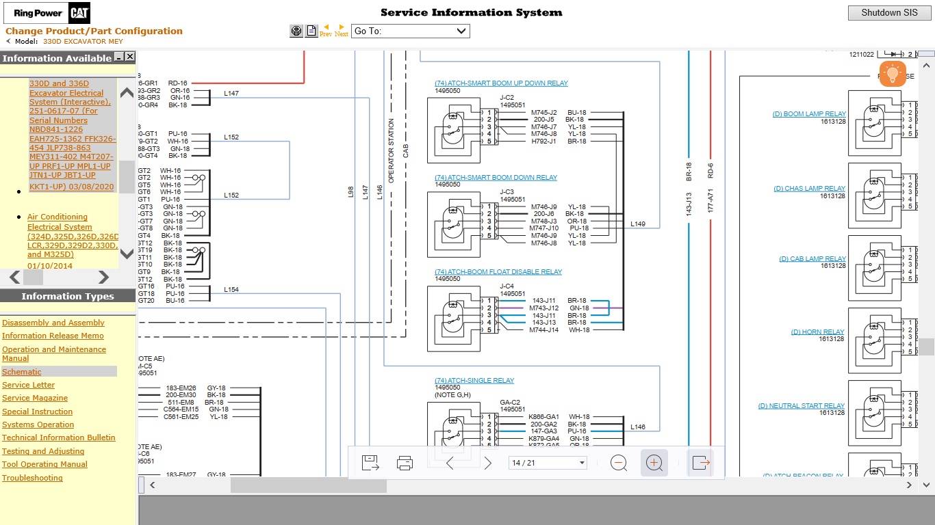Click the hex nut parts icon
Image resolution: width=935 pixels, height=525 pixels.
click(x=296, y=31)
